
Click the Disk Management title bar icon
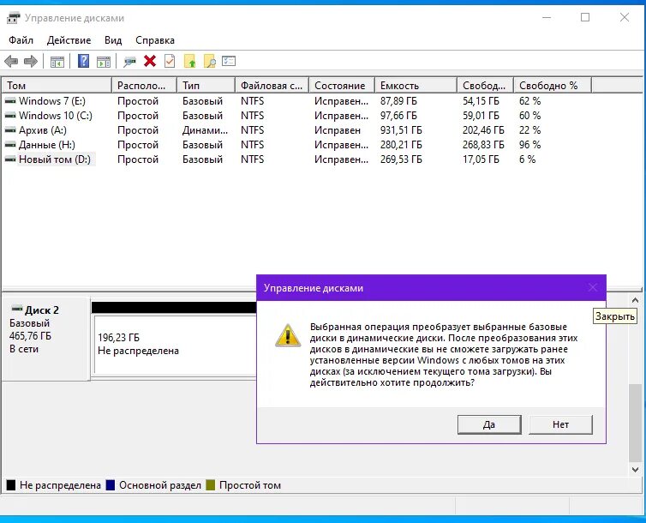[x=14, y=18]
